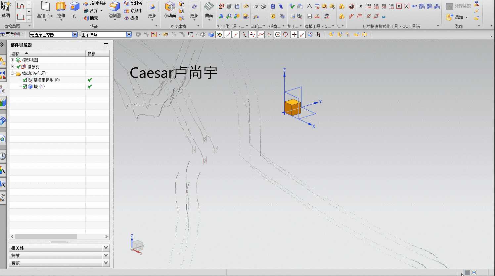Open the 特征 group options arrow
The height and width of the screenshot is (276, 495).
(156, 26)
